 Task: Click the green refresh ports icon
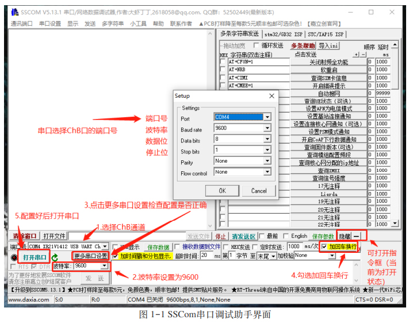coord(55,257)
